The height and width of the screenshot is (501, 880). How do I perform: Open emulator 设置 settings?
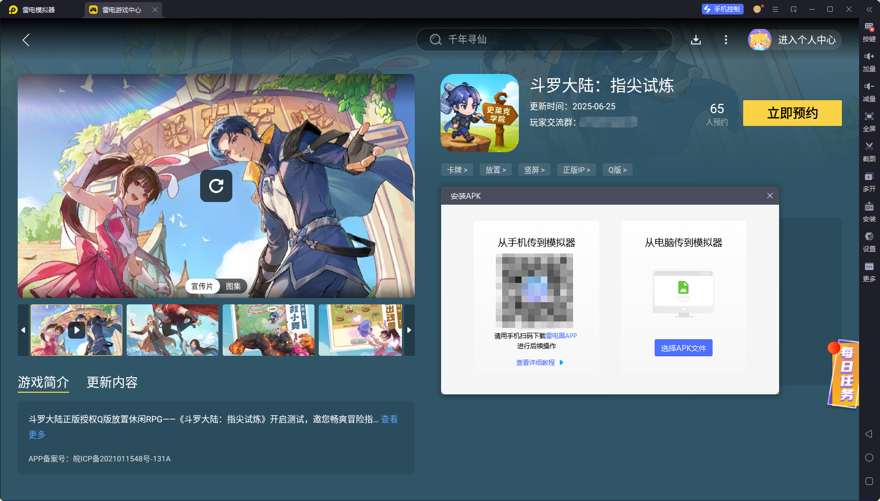869,242
